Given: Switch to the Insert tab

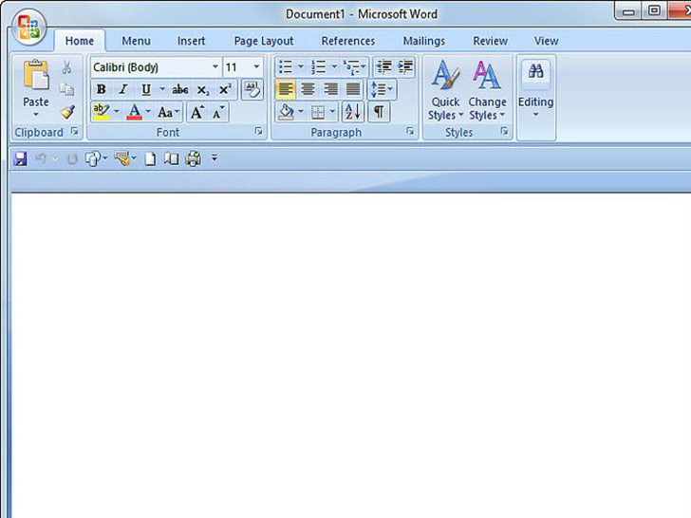Looking at the screenshot, I should click(x=192, y=41).
